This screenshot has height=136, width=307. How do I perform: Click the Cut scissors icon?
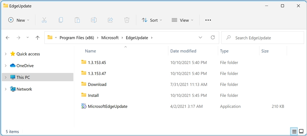pos(44,20)
